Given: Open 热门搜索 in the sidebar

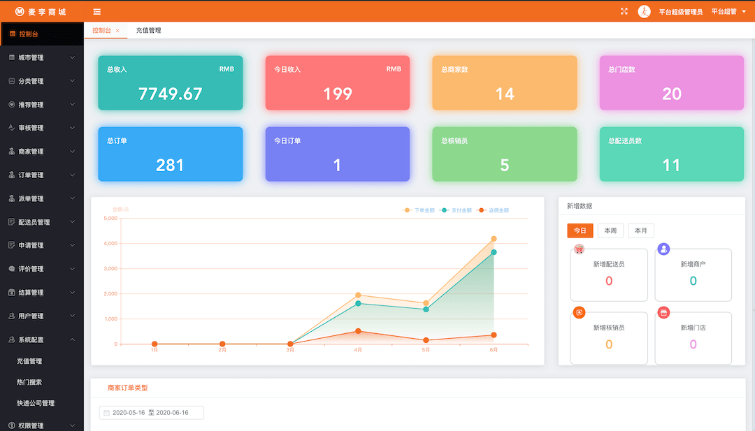Looking at the screenshot, I should tap(29, 383).
